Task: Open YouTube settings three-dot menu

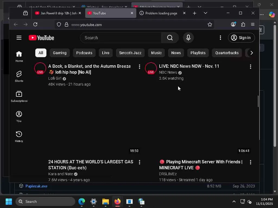Action: click(220, 38)
